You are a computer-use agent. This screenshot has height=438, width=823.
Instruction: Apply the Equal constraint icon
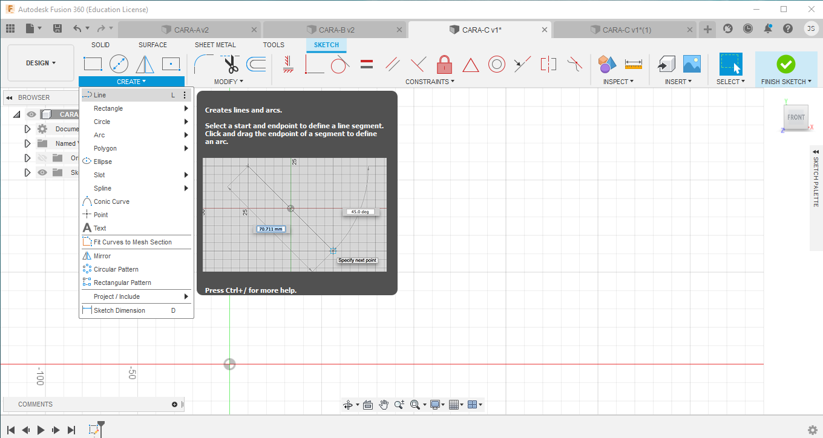click(366, 64)
